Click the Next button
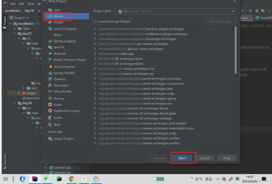This screenshot has height=184, width=272. tap(182, 158)
